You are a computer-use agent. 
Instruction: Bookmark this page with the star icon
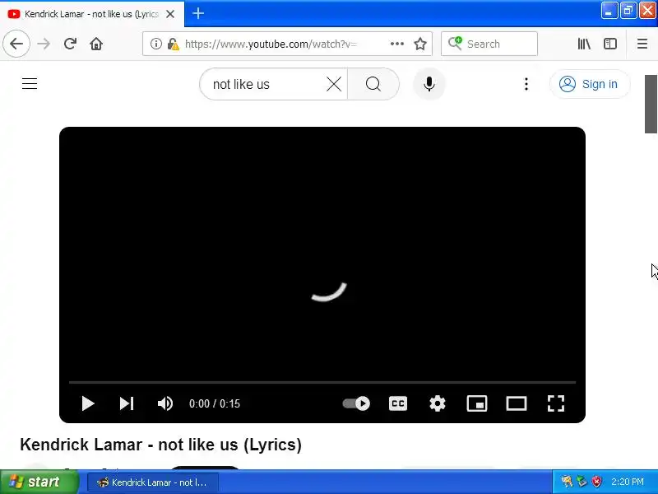coord(420,44)
